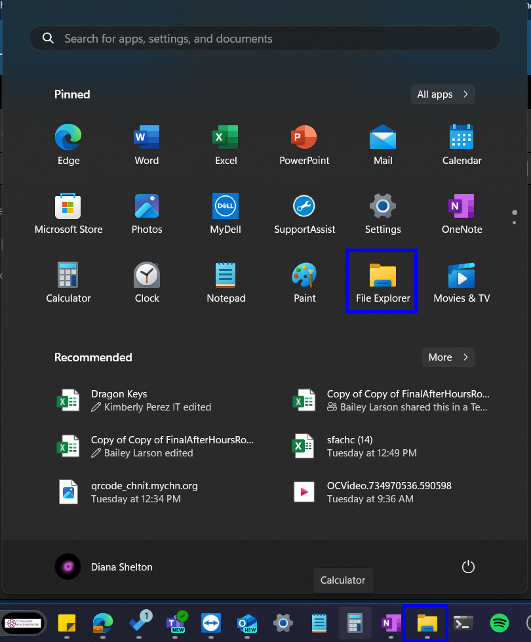Open OneNote on the taskbar
The height and width of the screenshot is (642, 531).
point(391,624)
